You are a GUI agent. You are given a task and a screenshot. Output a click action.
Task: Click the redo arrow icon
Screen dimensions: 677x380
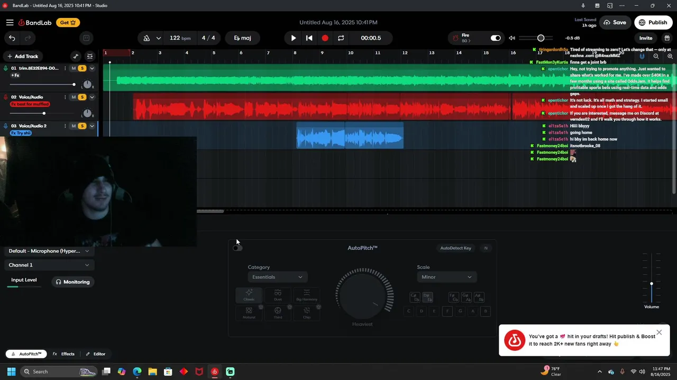point(28,38)
